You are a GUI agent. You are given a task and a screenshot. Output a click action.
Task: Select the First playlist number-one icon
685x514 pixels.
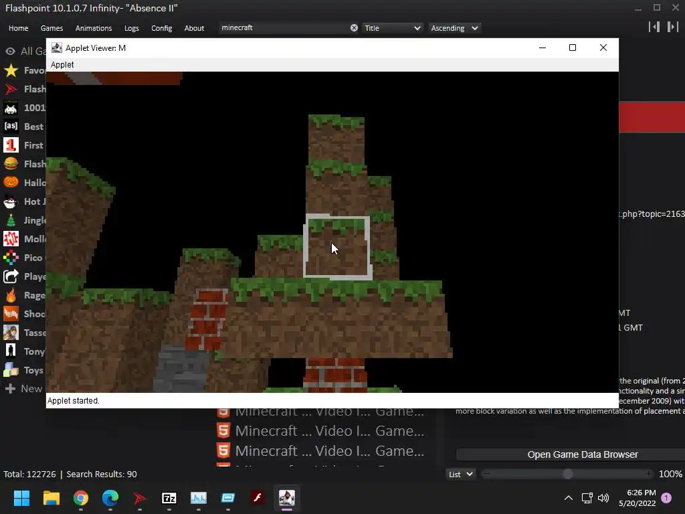pyautogui.click(x=11, y=145)
